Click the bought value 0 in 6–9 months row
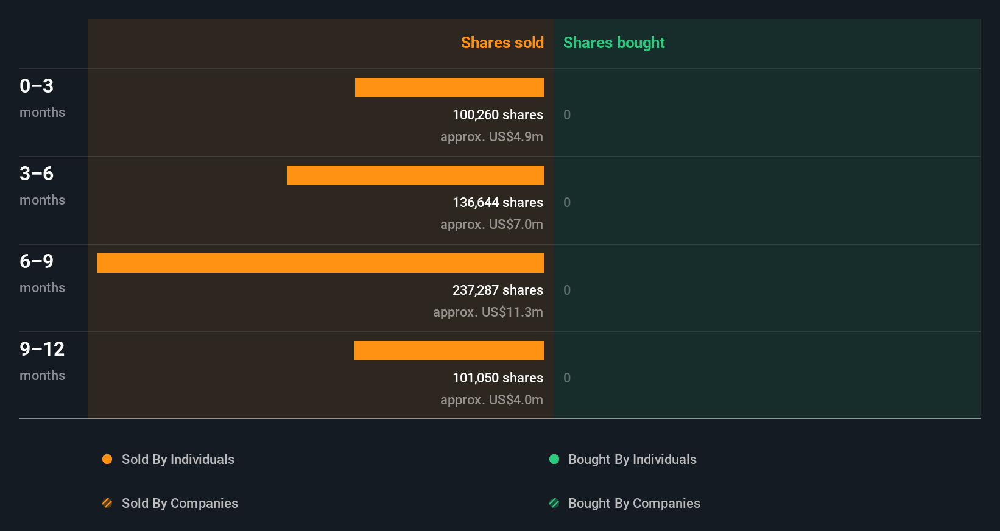 567,290
